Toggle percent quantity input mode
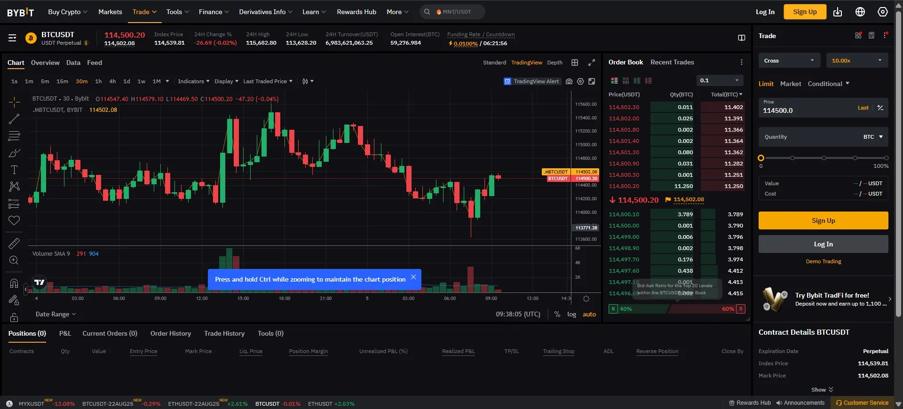Image resolution: width=903 pixels, height=409 pixels. 880,108
